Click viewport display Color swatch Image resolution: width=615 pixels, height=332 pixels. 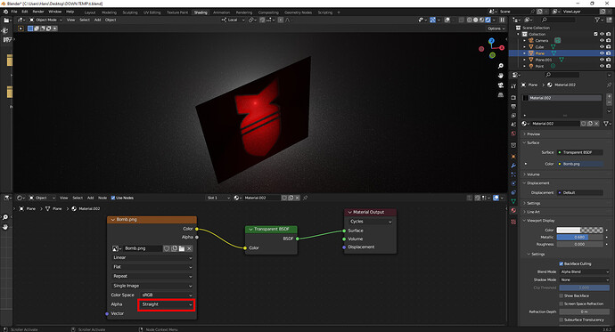[579, 231]
